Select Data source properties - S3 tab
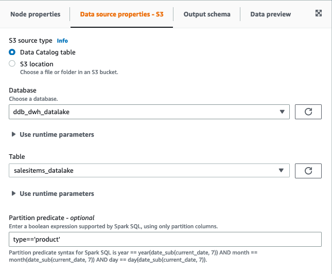The height and width of the screenshot is (274, 332). point(121,14)
